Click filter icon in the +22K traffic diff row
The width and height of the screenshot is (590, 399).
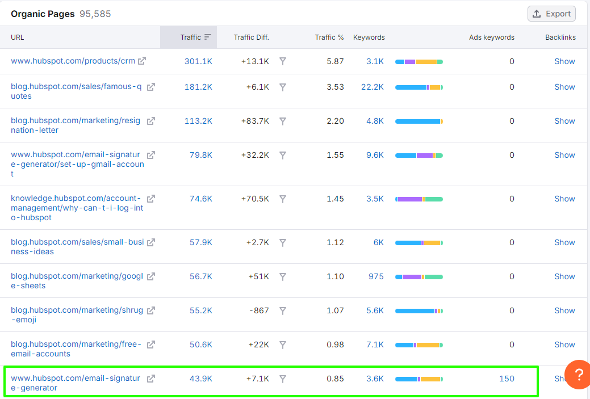tap(283, 345)
